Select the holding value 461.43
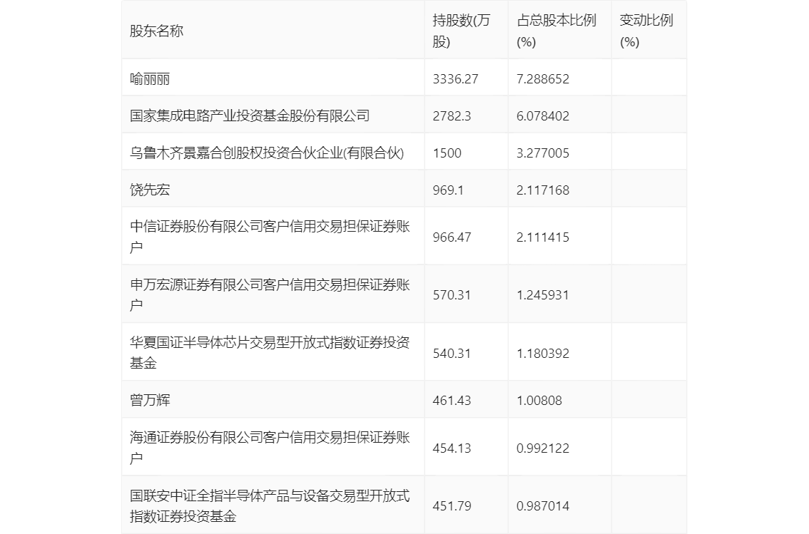 (452, 401)
